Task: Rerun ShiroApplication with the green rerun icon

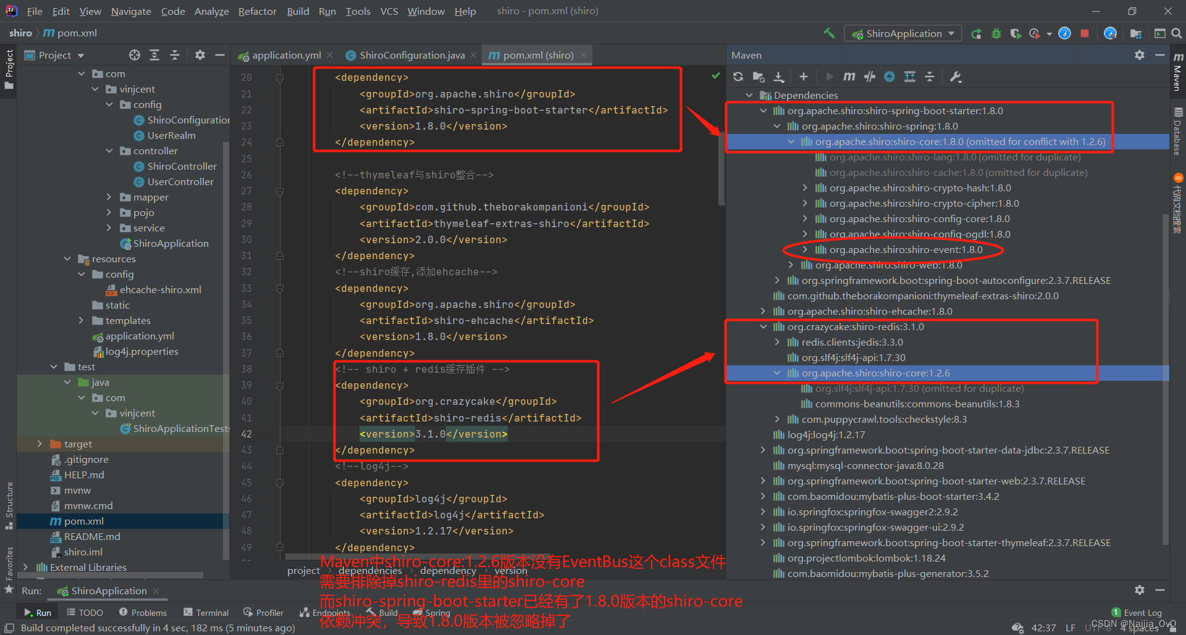Action: (x=976, y=33)
